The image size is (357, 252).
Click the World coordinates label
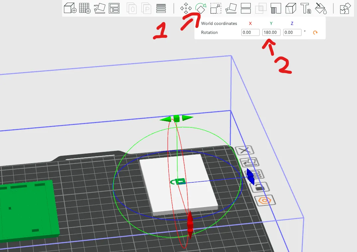coord(219,24)
